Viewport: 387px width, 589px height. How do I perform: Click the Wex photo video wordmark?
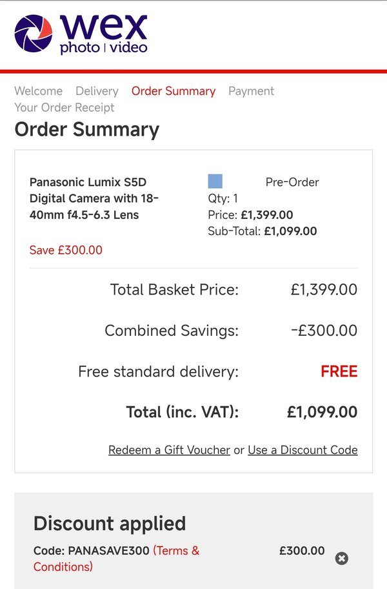(x=104, y=34)
